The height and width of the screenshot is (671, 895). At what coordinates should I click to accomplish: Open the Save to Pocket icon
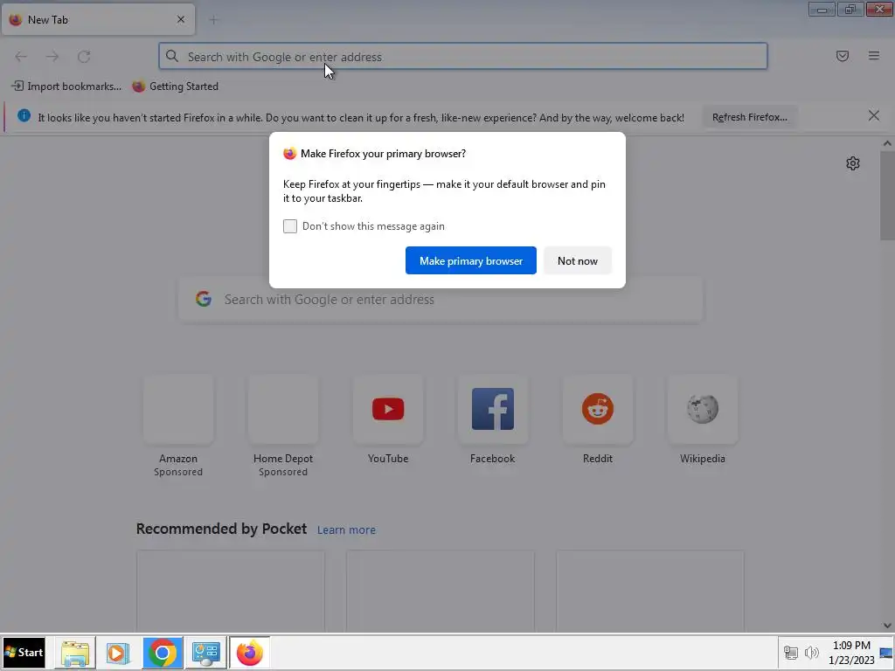[843, 56]
